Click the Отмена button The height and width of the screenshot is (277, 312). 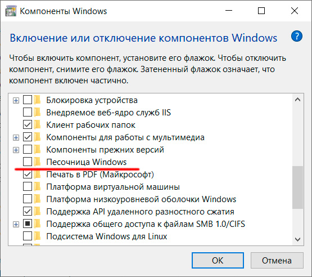point(277,261)
